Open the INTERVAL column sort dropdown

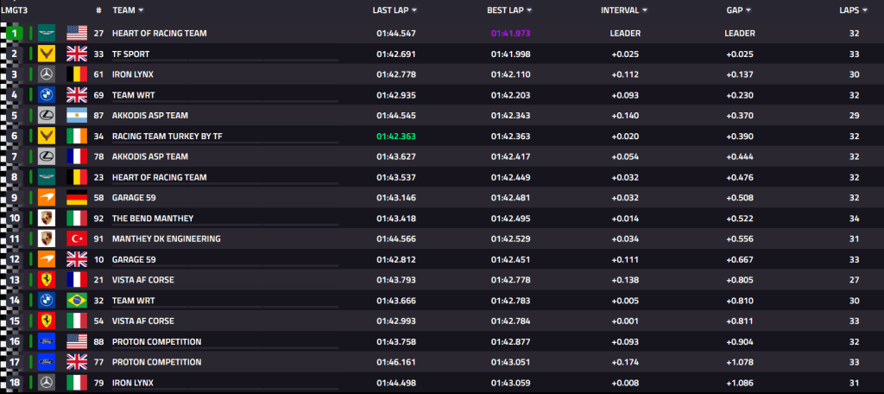[644, 10]
